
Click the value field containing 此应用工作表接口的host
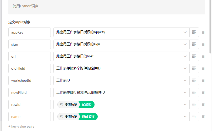coord(118,56)
